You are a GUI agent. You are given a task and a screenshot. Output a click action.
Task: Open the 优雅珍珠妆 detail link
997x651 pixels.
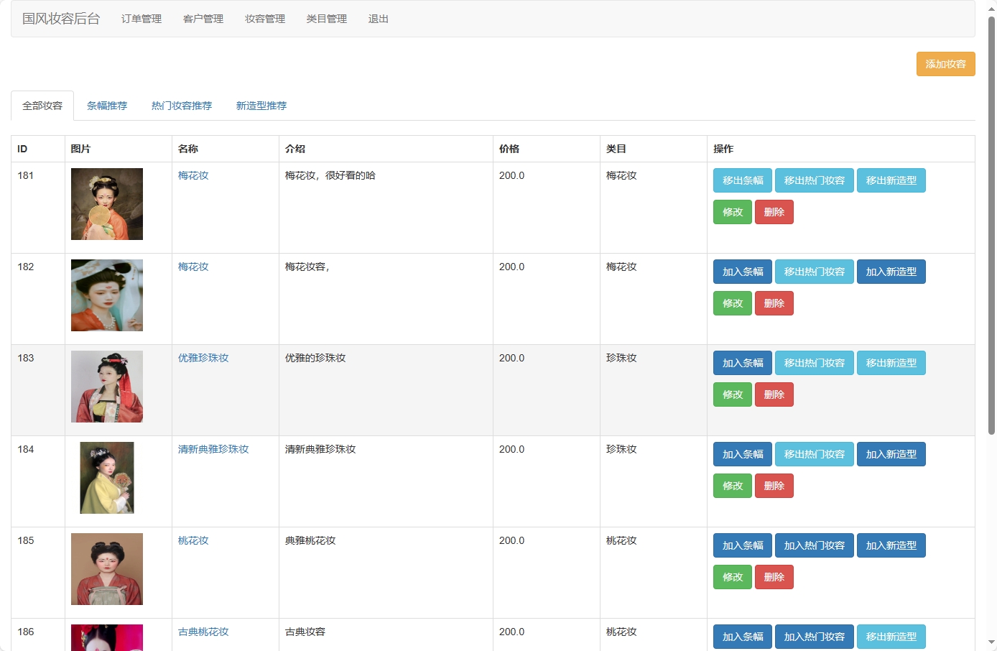(x=203, y=357)
